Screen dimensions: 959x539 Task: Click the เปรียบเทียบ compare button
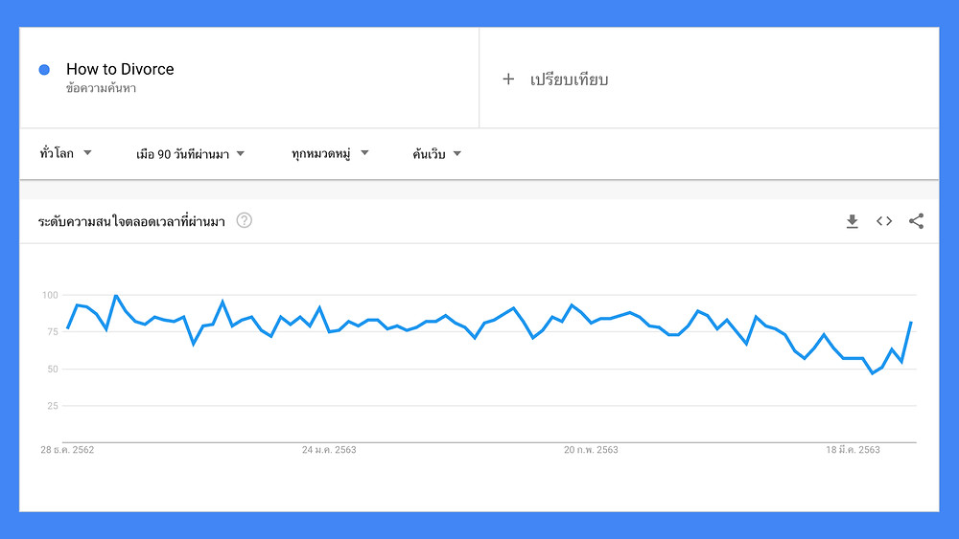click(569, 79)
